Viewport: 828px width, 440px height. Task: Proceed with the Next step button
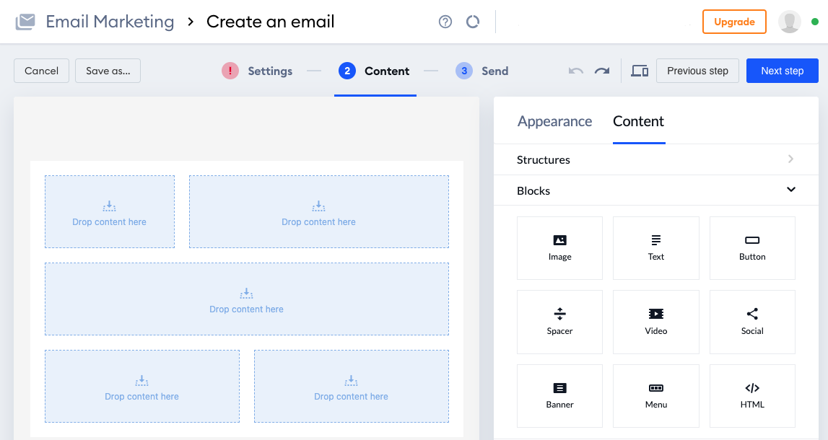(782, 71)
